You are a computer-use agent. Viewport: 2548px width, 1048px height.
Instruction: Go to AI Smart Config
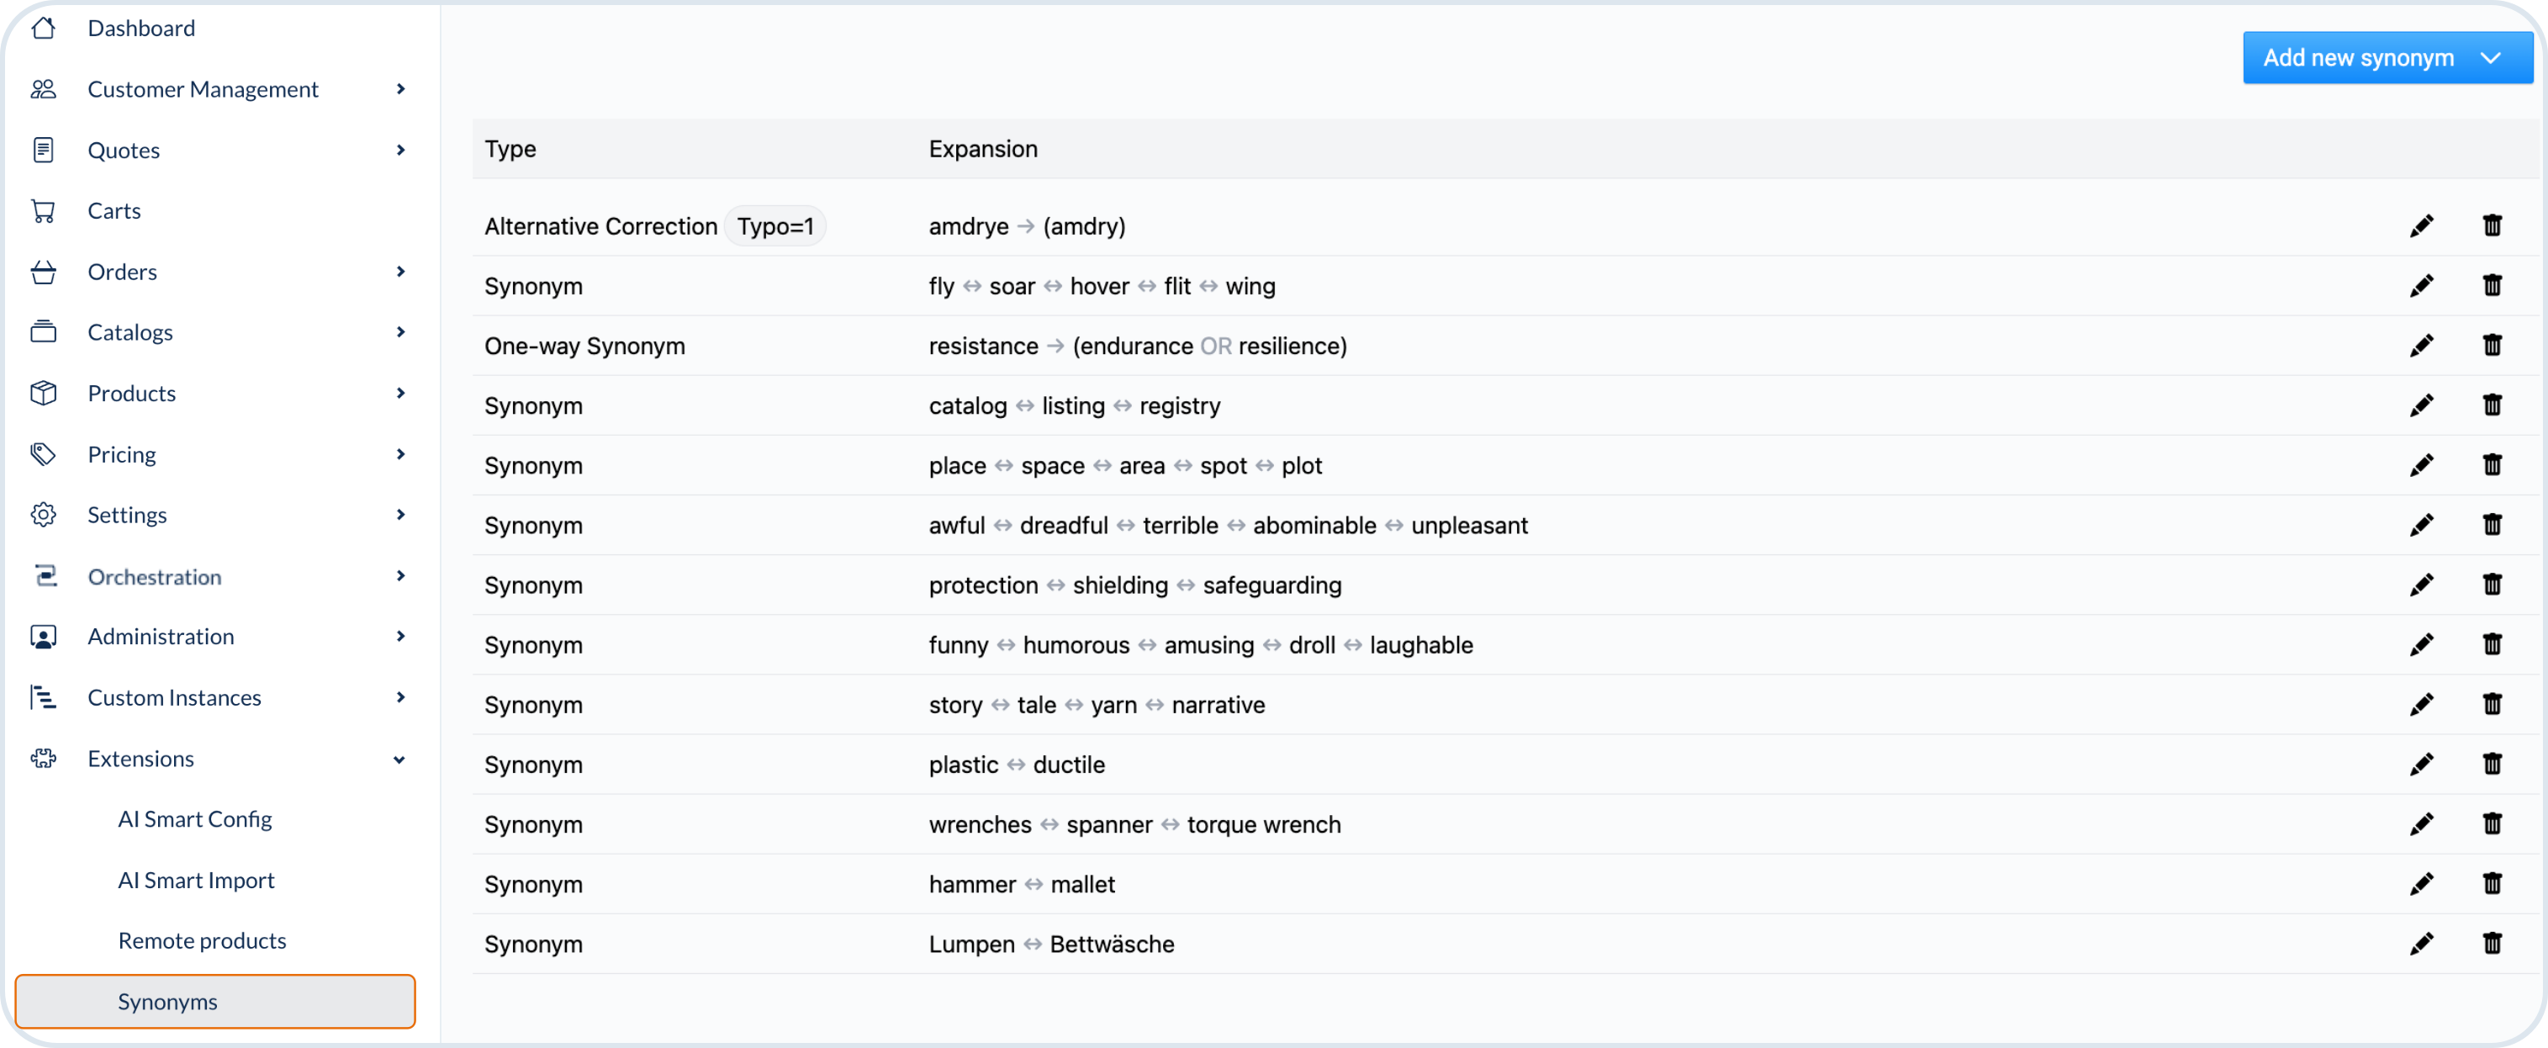[x=195, y=819]
